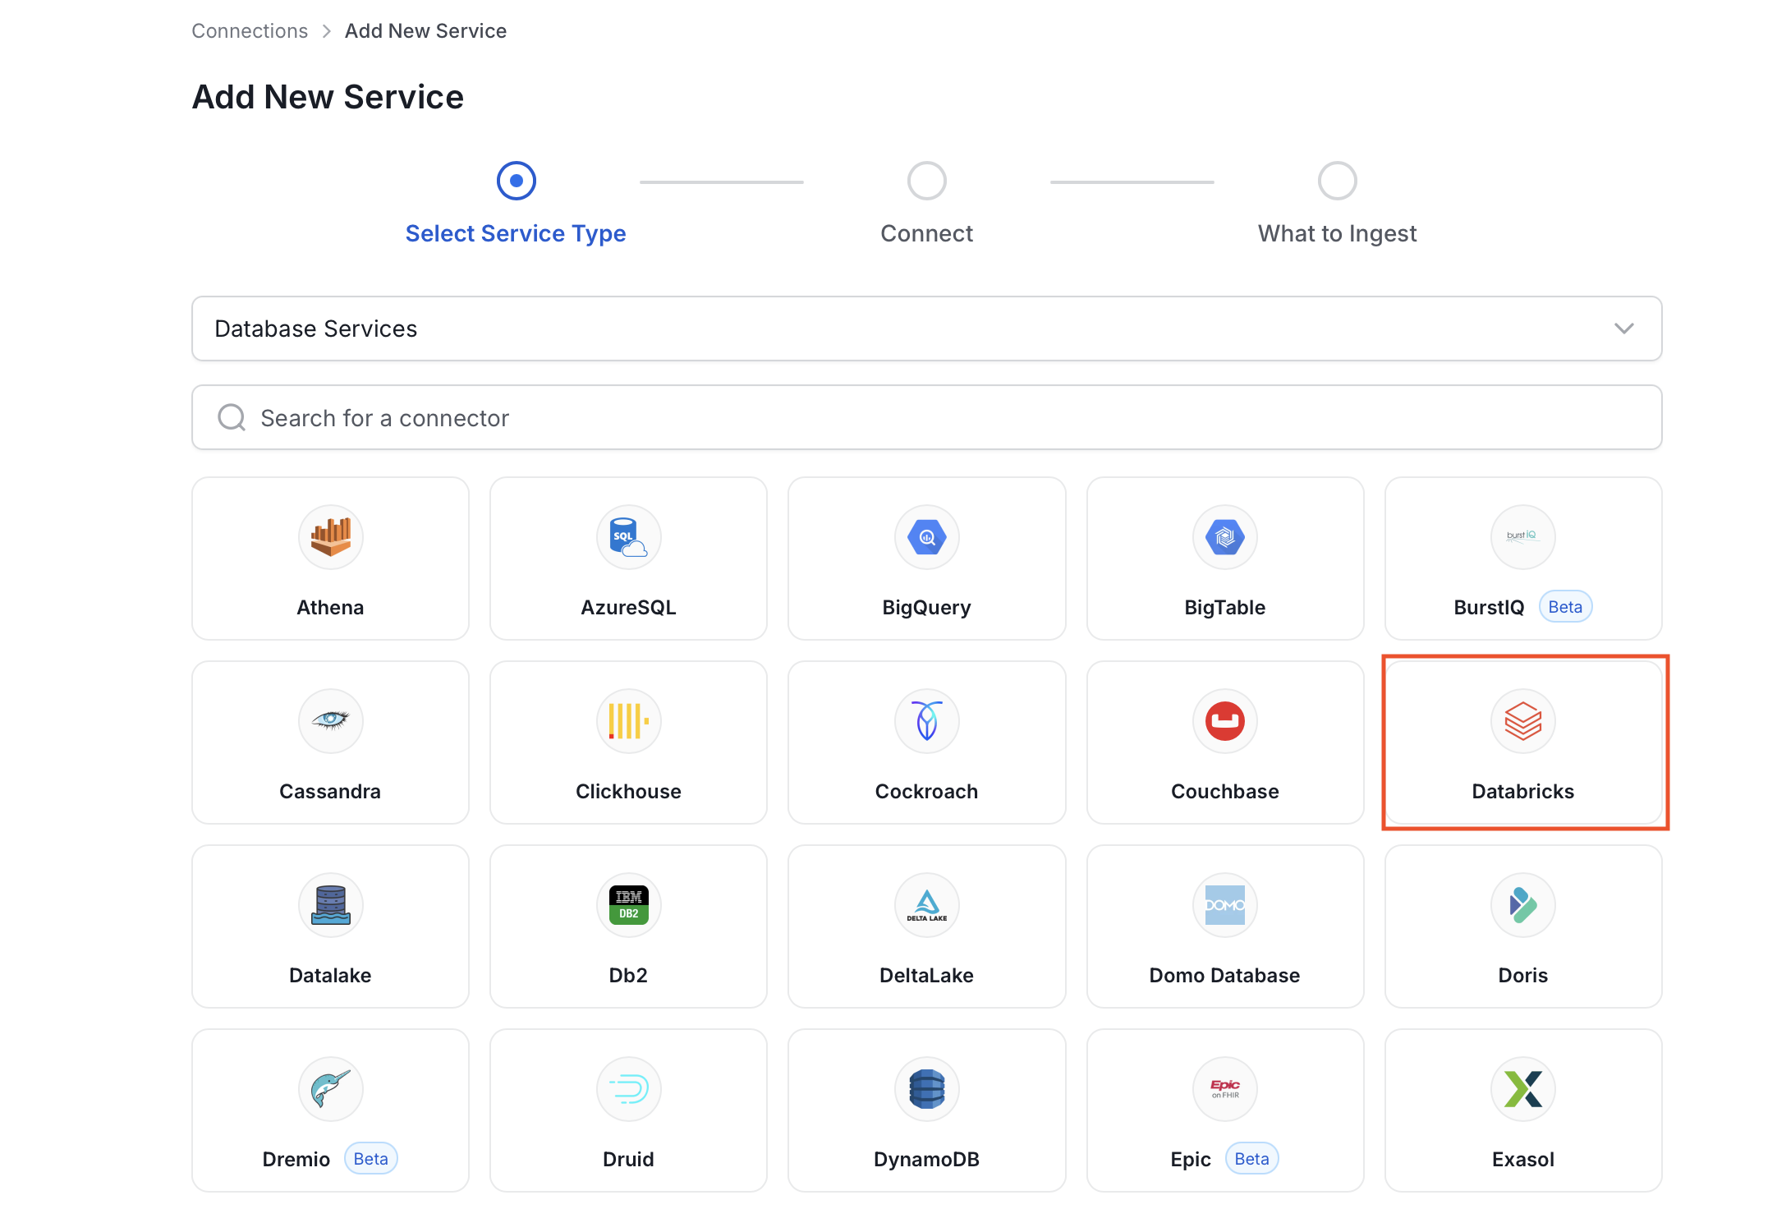This screenshot has width=1777, height=1209.
Task: Click the Connect step label
Action: pos(926,233)
